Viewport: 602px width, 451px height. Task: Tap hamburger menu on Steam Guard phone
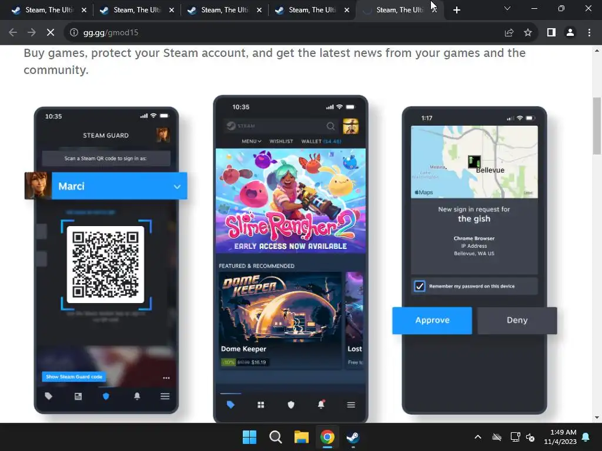pos(165,396)
